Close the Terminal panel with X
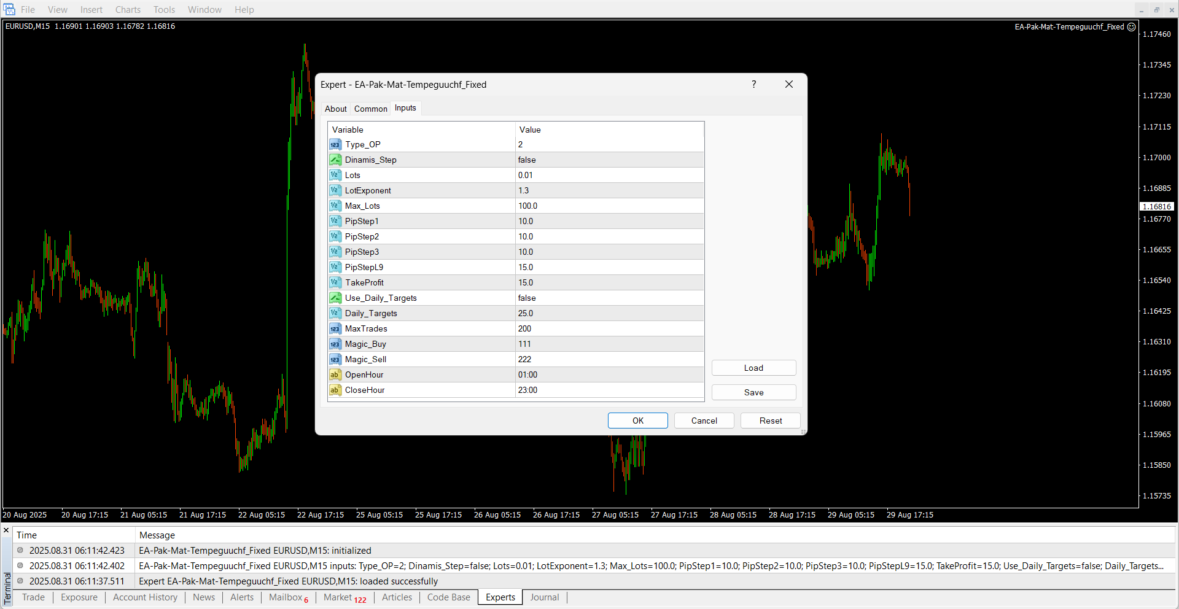1179x609 pixels. (x=6, y=530)
